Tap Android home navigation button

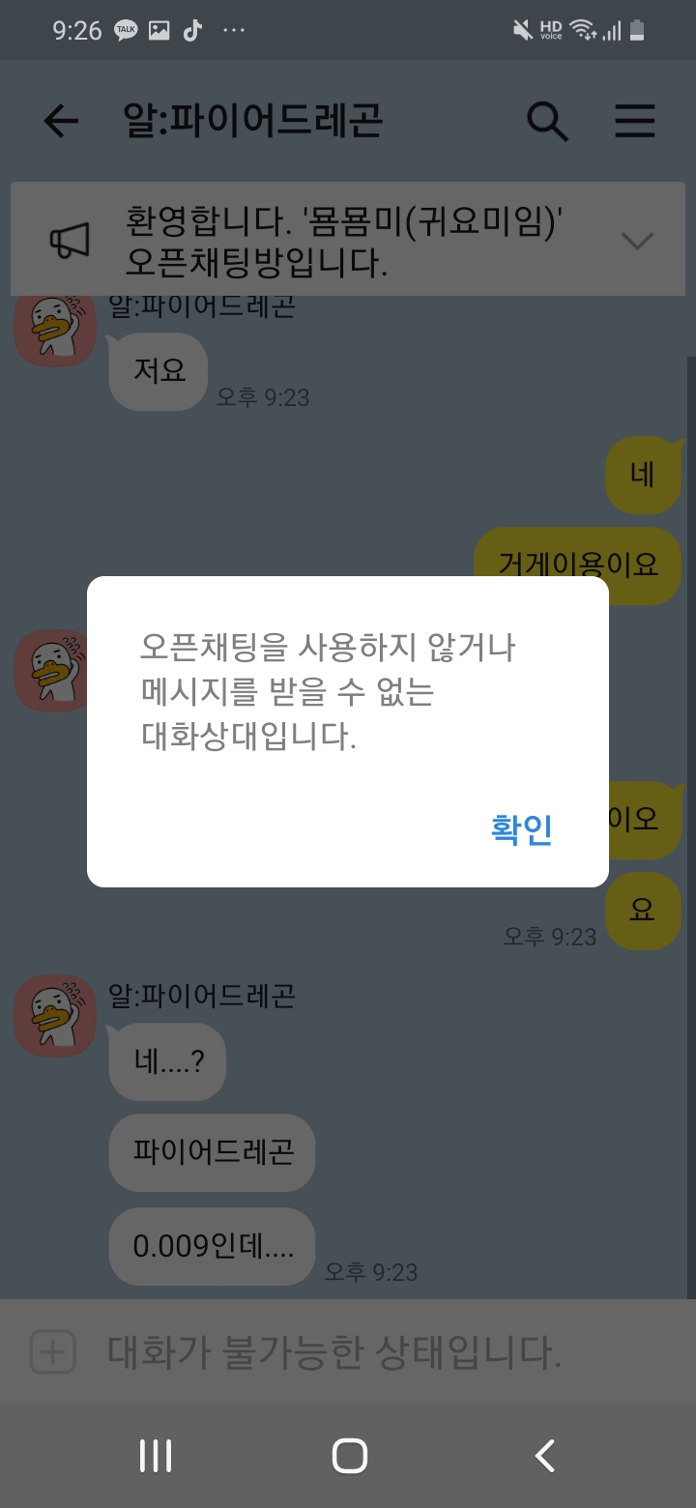point(349,1456)
